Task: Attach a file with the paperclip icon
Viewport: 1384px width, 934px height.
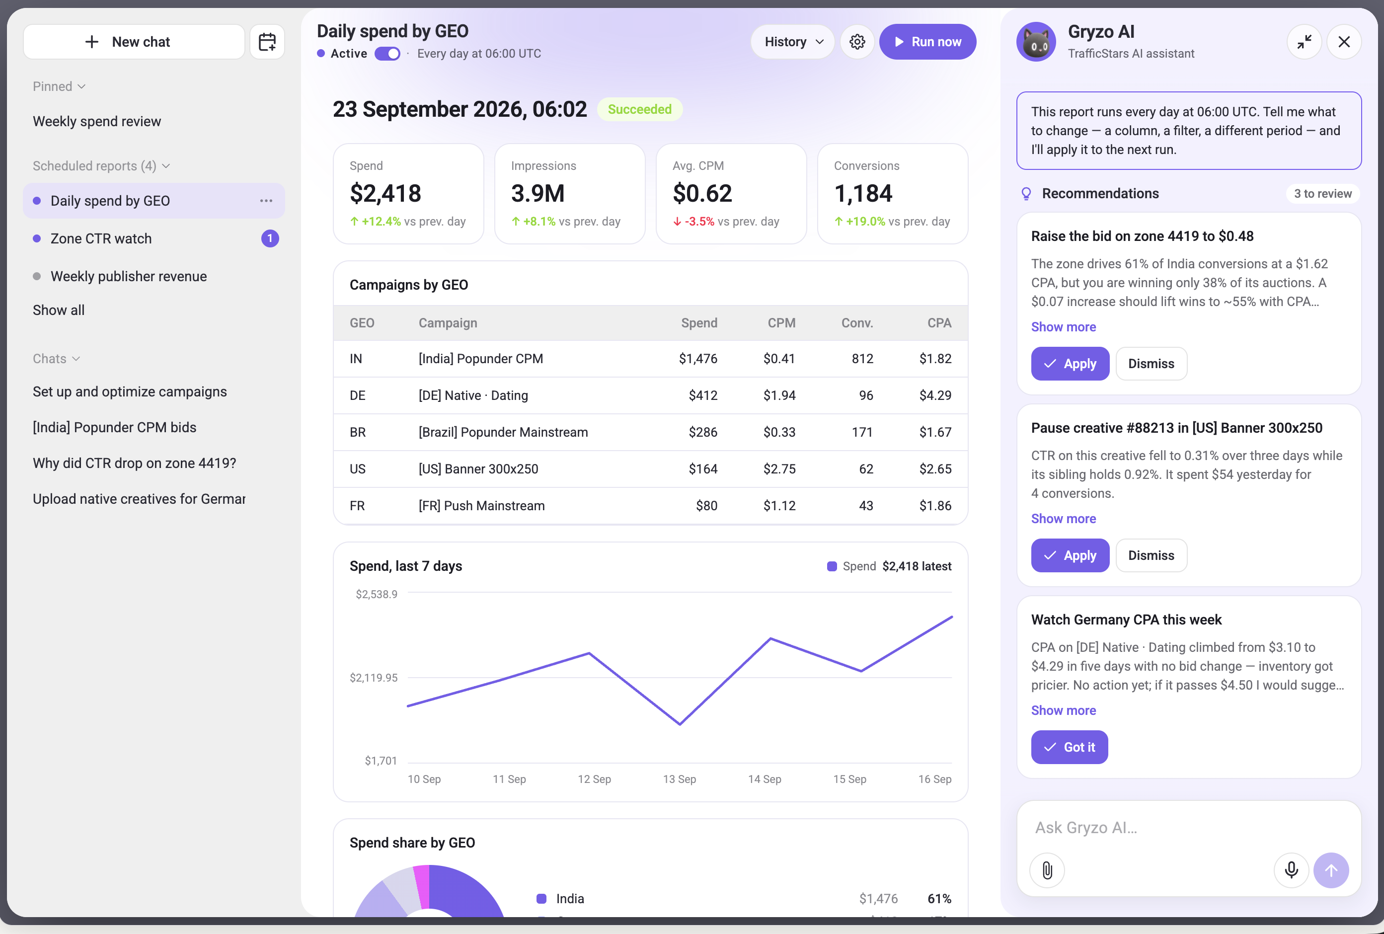Action: click(x=1047, y=870)
